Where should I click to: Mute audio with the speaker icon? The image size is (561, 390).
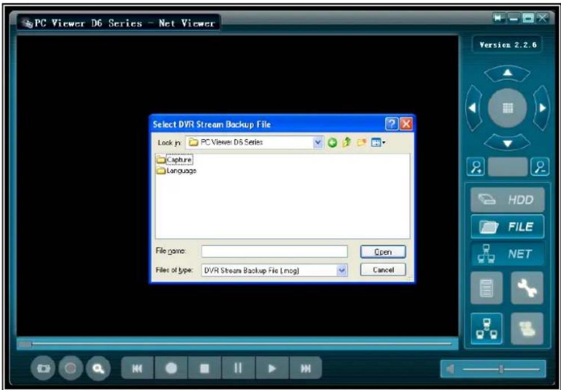click(450, 369)
